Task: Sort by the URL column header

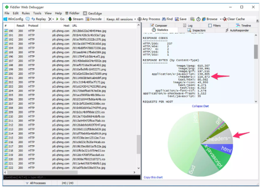Action: click(103, 26)
